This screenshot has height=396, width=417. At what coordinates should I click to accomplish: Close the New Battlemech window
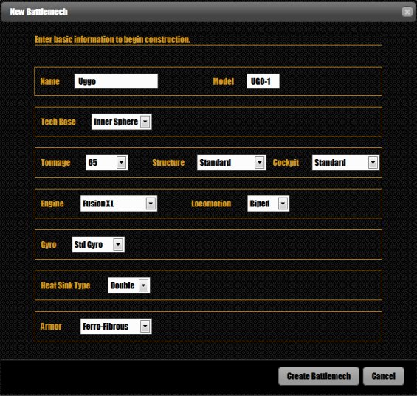click(407, 12)
